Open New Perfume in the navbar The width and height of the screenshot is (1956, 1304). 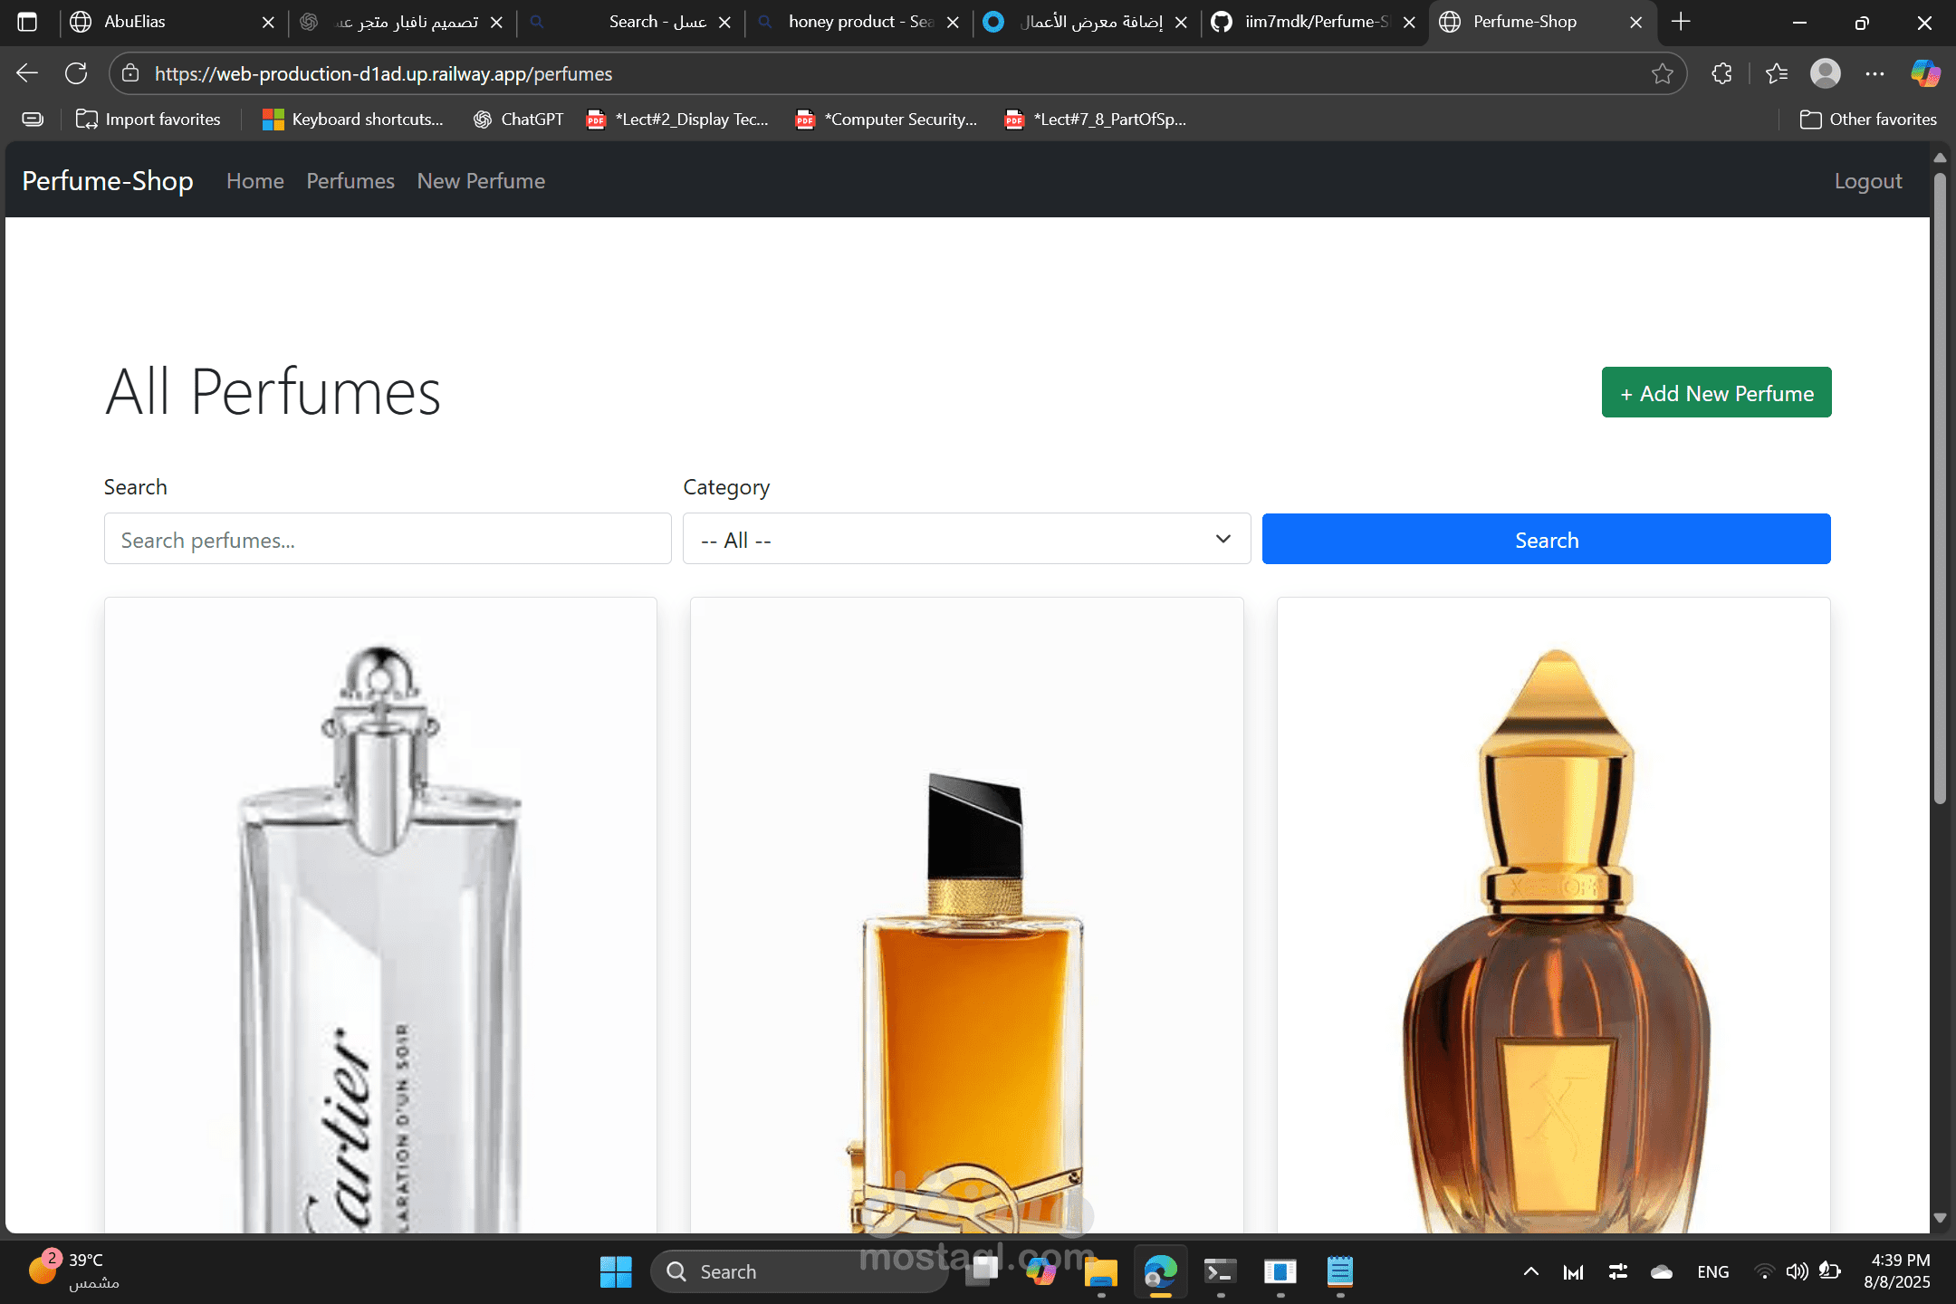[x=481, y=181]
